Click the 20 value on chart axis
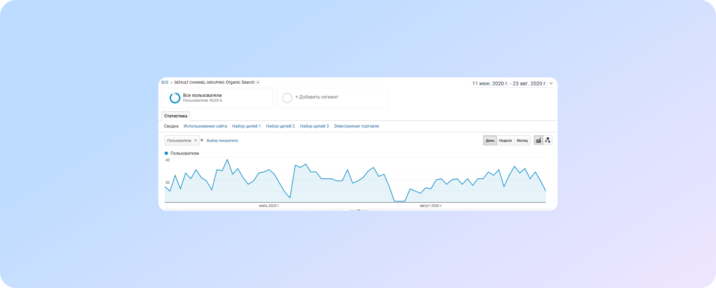The height and width of the screenshot is (288, 716). tap(168, 183)
